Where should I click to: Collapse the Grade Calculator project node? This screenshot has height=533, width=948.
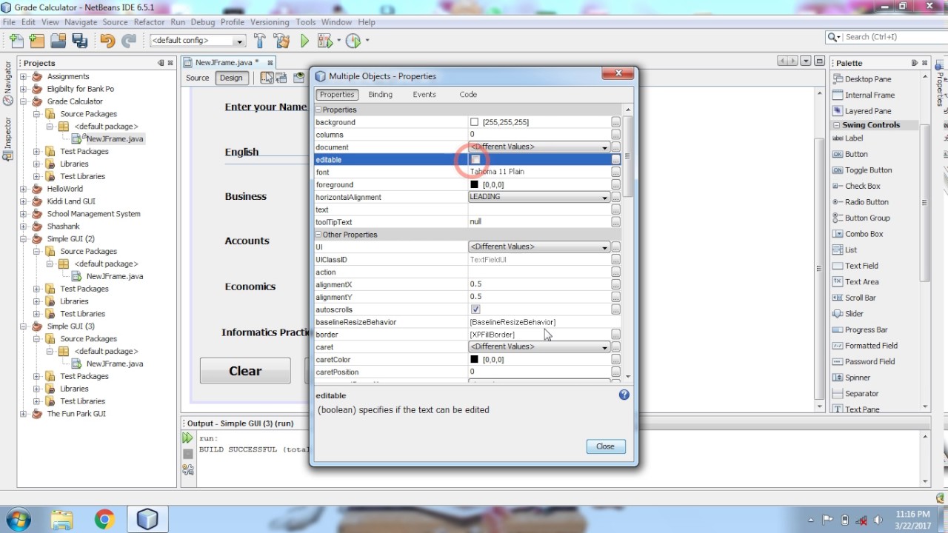coord(24,101)
